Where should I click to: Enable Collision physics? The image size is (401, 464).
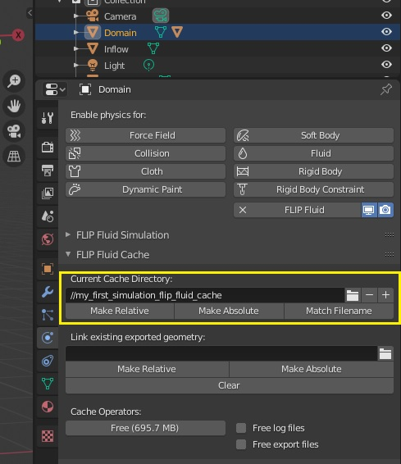coord(146,153)
